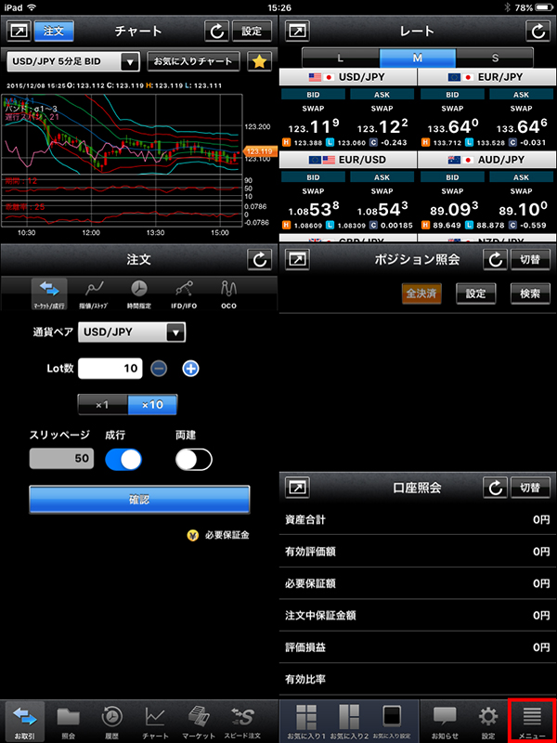Toggle the 成行 switch off
557x743 pixels.
123,459
